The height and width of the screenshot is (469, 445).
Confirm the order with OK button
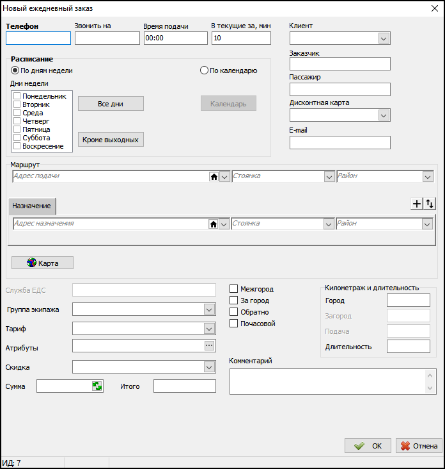coord(368,446)
